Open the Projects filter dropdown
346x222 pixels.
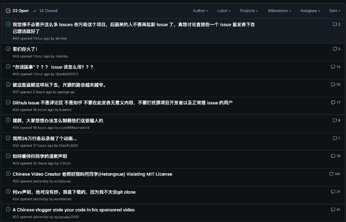coord(249,11)
